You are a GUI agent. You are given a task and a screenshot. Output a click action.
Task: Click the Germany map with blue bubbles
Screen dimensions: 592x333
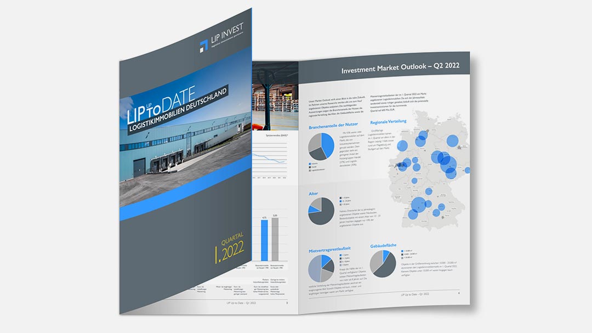pos(429,170)
